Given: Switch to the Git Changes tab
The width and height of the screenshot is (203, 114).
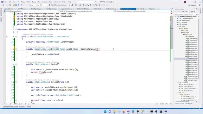Looking at the screenshot, I should [x=189, y=104].
